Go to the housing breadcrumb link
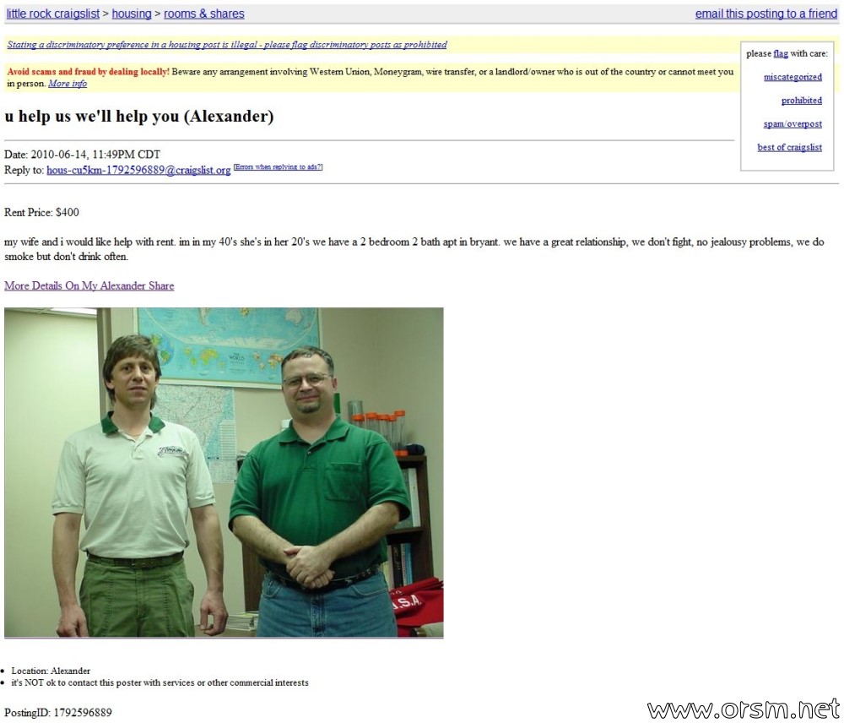 click(132, 14)
